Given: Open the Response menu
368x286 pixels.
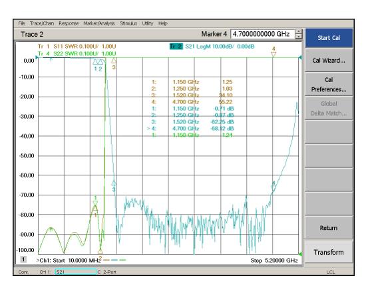Looking at the screenshot, I should pos(69,23).
